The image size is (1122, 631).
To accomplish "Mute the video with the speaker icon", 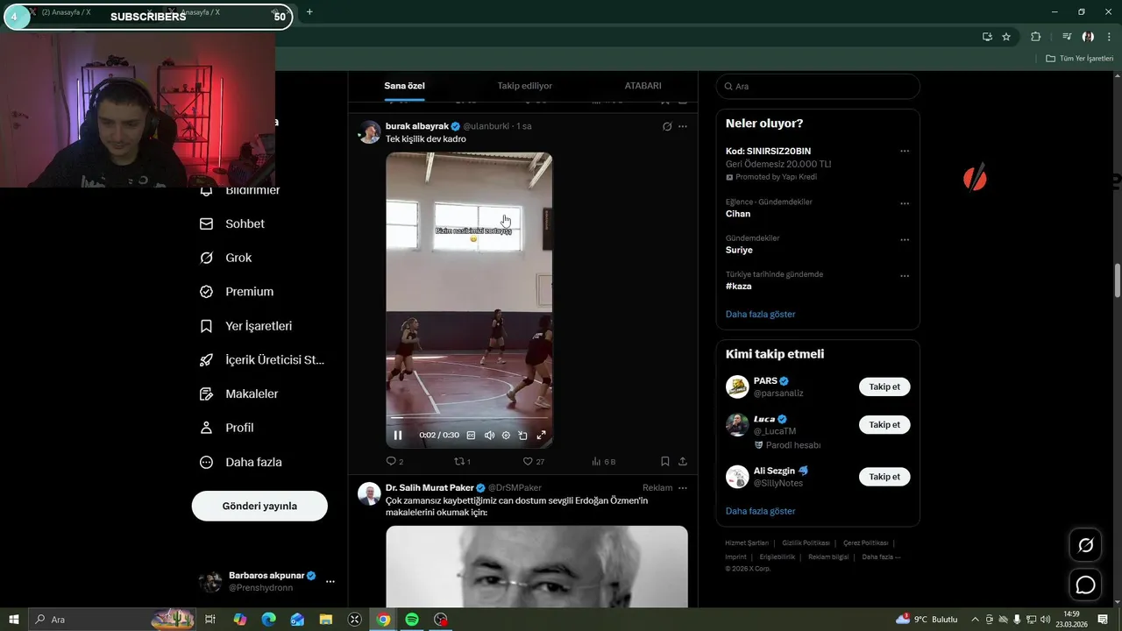I will tap(489, 436).
